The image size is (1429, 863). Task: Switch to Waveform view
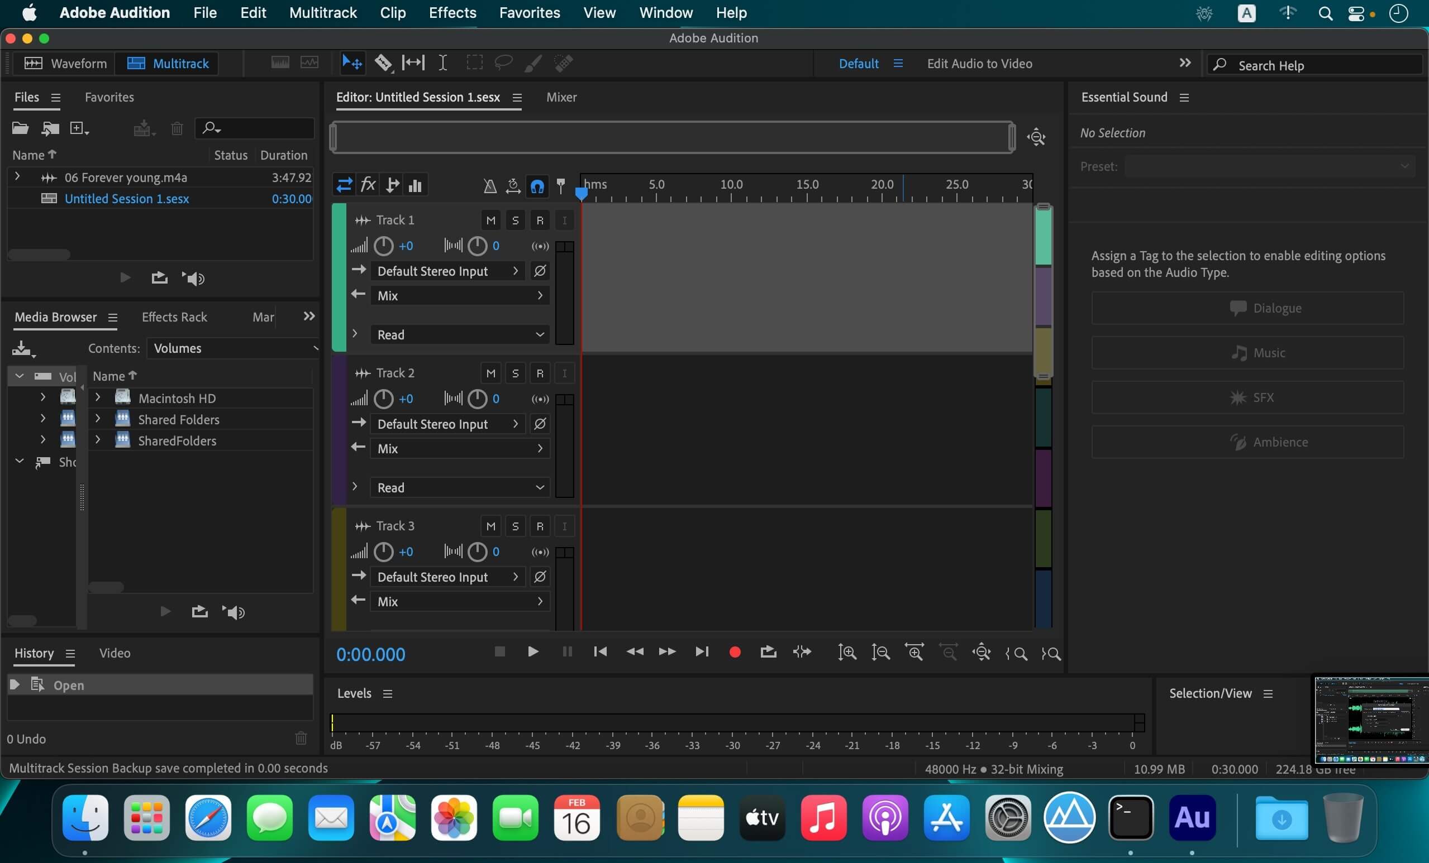[x=65, y=63]
